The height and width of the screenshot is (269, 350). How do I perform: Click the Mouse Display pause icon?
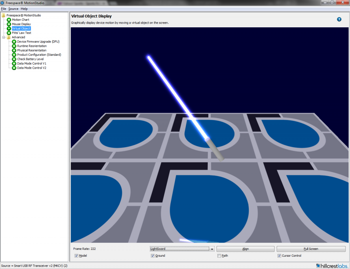click(x=9, y=24)
